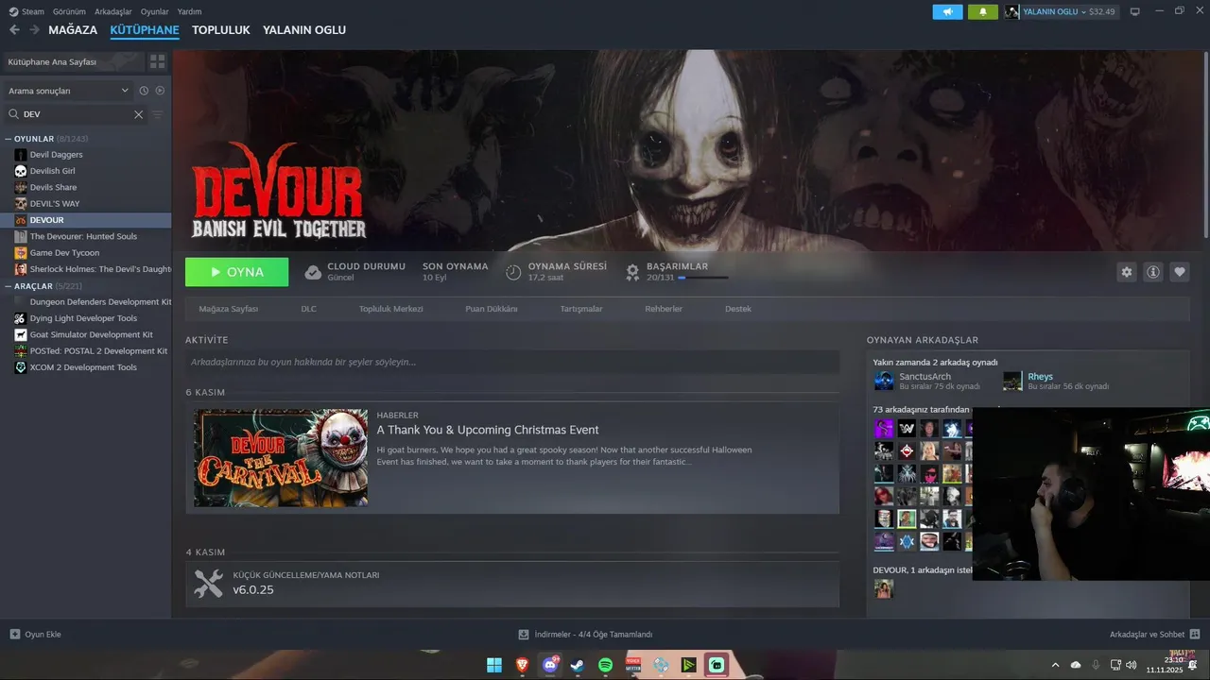Open game settings gear icon
Screen dimensions: 1210x680
click(1126, 272)
